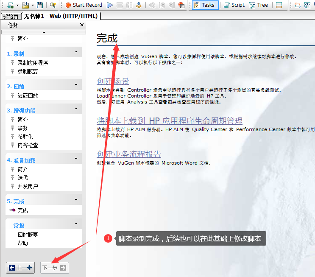Click the Open Script folder icon
Image resolution: width=315 pixels, height=277 pixels.
click(x=25, y=5)
